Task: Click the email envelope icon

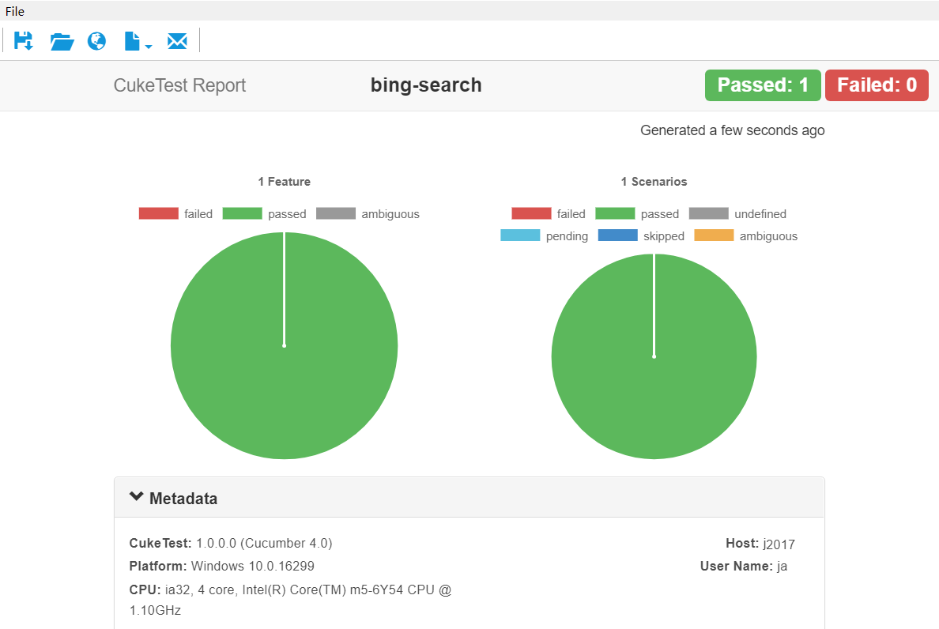Action: click(x=177, y=41)
